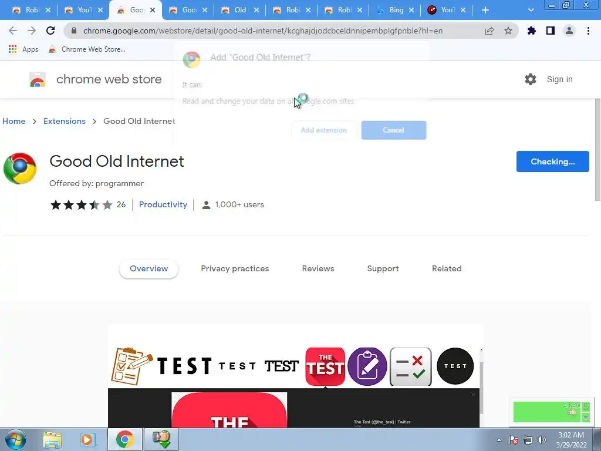Go to the Home breadcrumb
This screenshot has height=451, width=601.
point(14,121)
